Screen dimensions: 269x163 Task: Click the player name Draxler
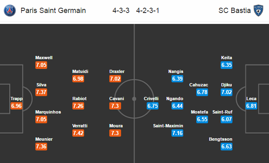tap(117, 71)
